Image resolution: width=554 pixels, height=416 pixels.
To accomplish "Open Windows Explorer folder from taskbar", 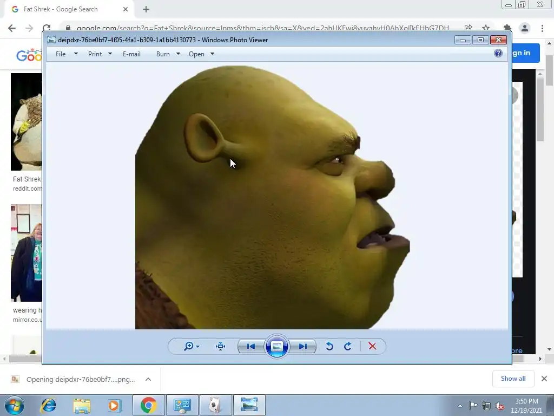I will [x=82, y=405].
